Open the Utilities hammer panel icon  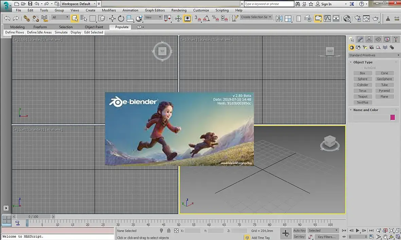[x=396, y=39]
